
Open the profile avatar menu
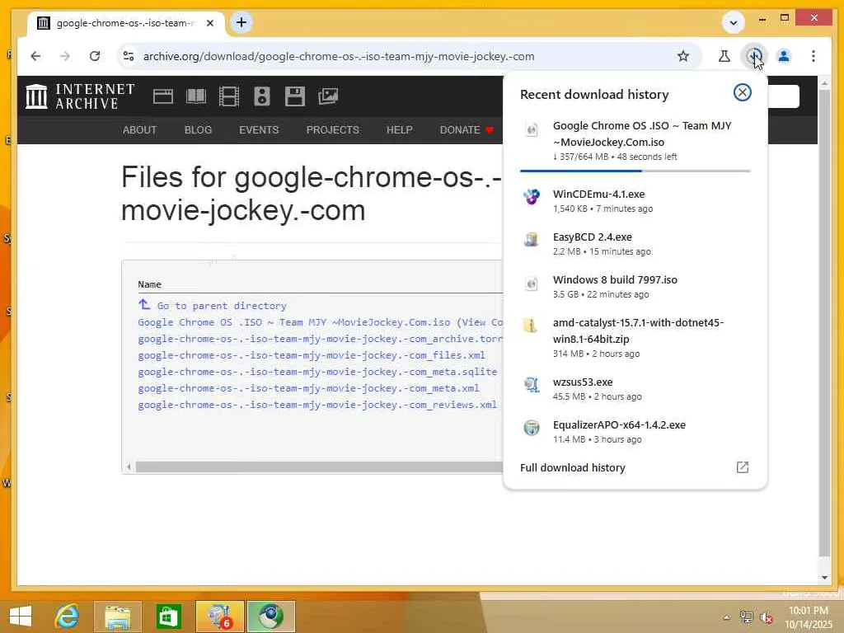784,56
